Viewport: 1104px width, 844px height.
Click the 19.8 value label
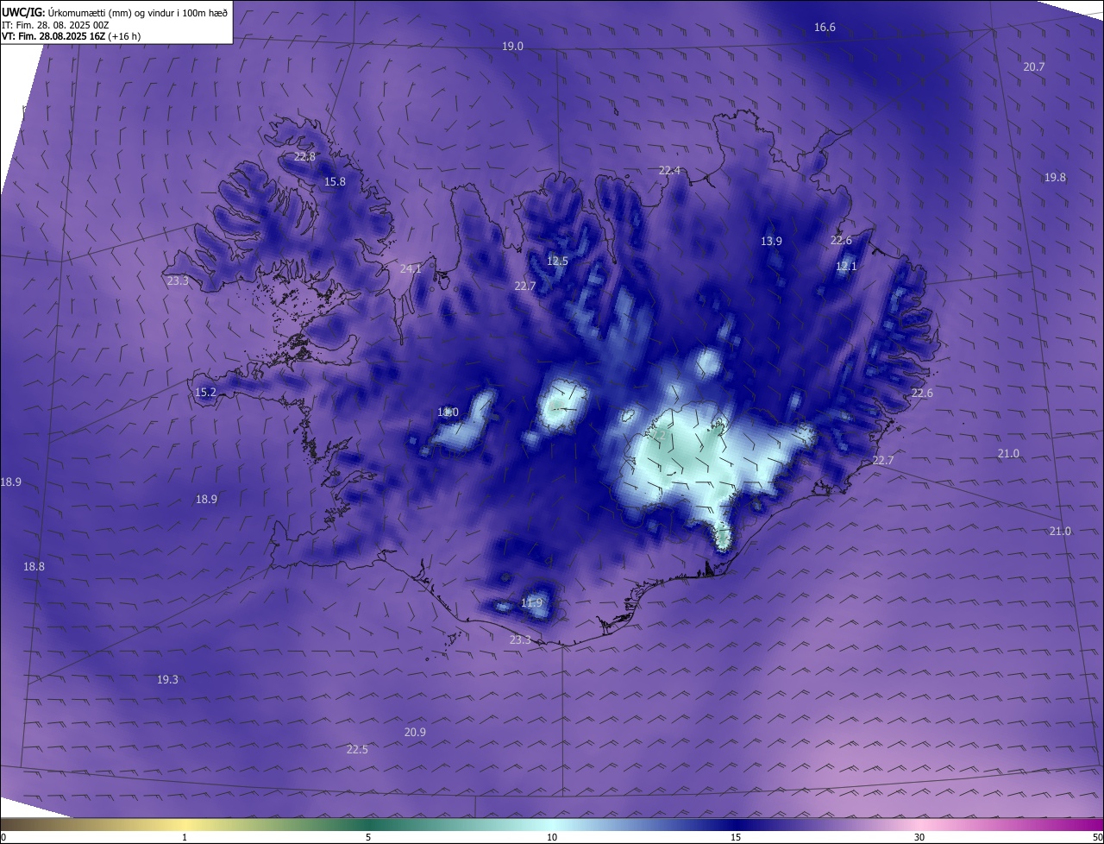1055,178
